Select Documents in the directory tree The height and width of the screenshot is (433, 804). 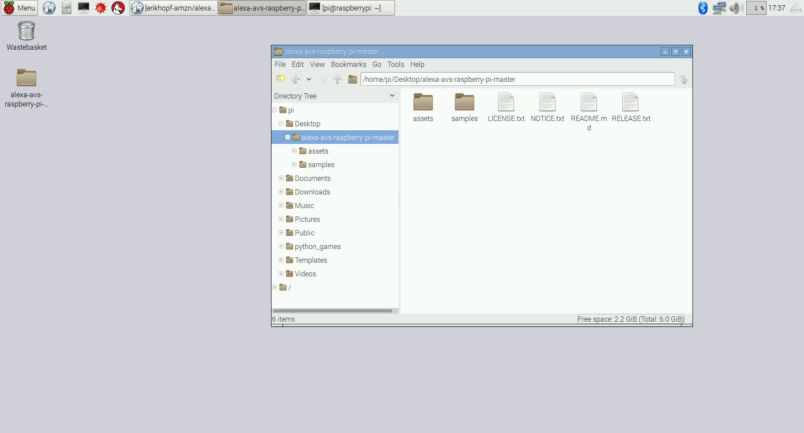[x=313, y=178]
